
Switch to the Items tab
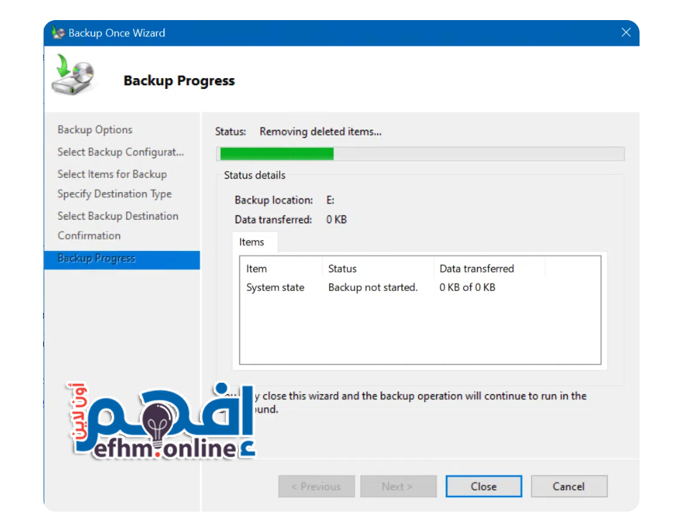pos(252,242)
